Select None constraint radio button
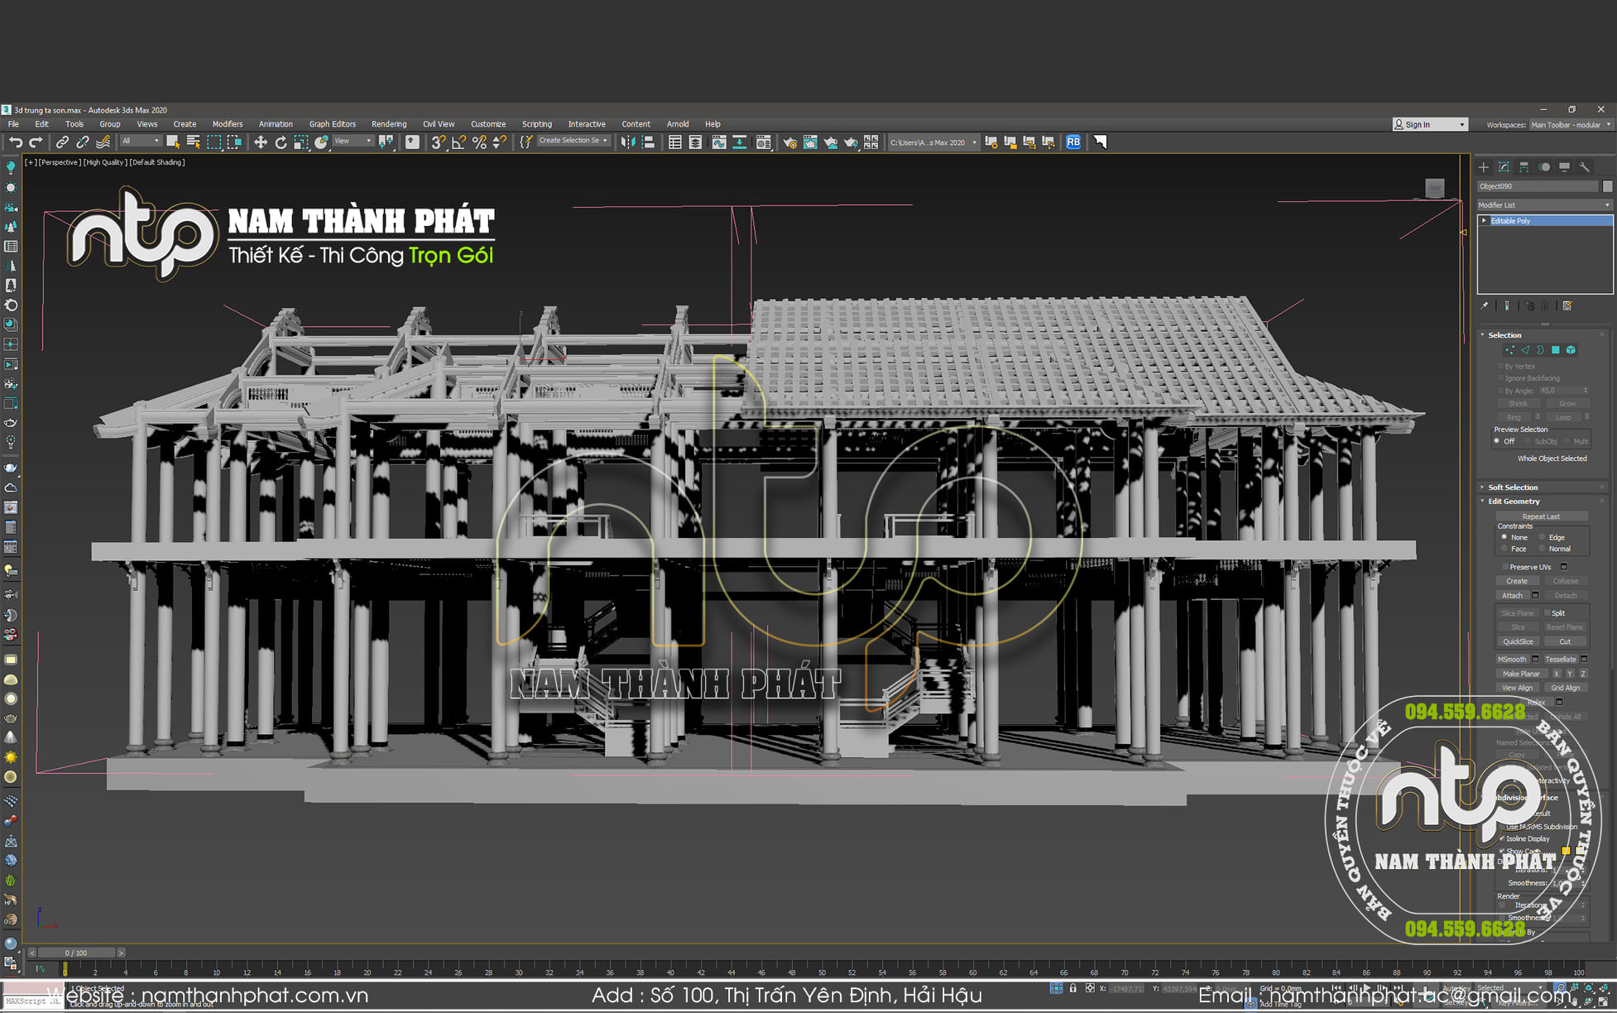The width and height of the screenshot is (1617, 1013). [x=1504, y=537]
